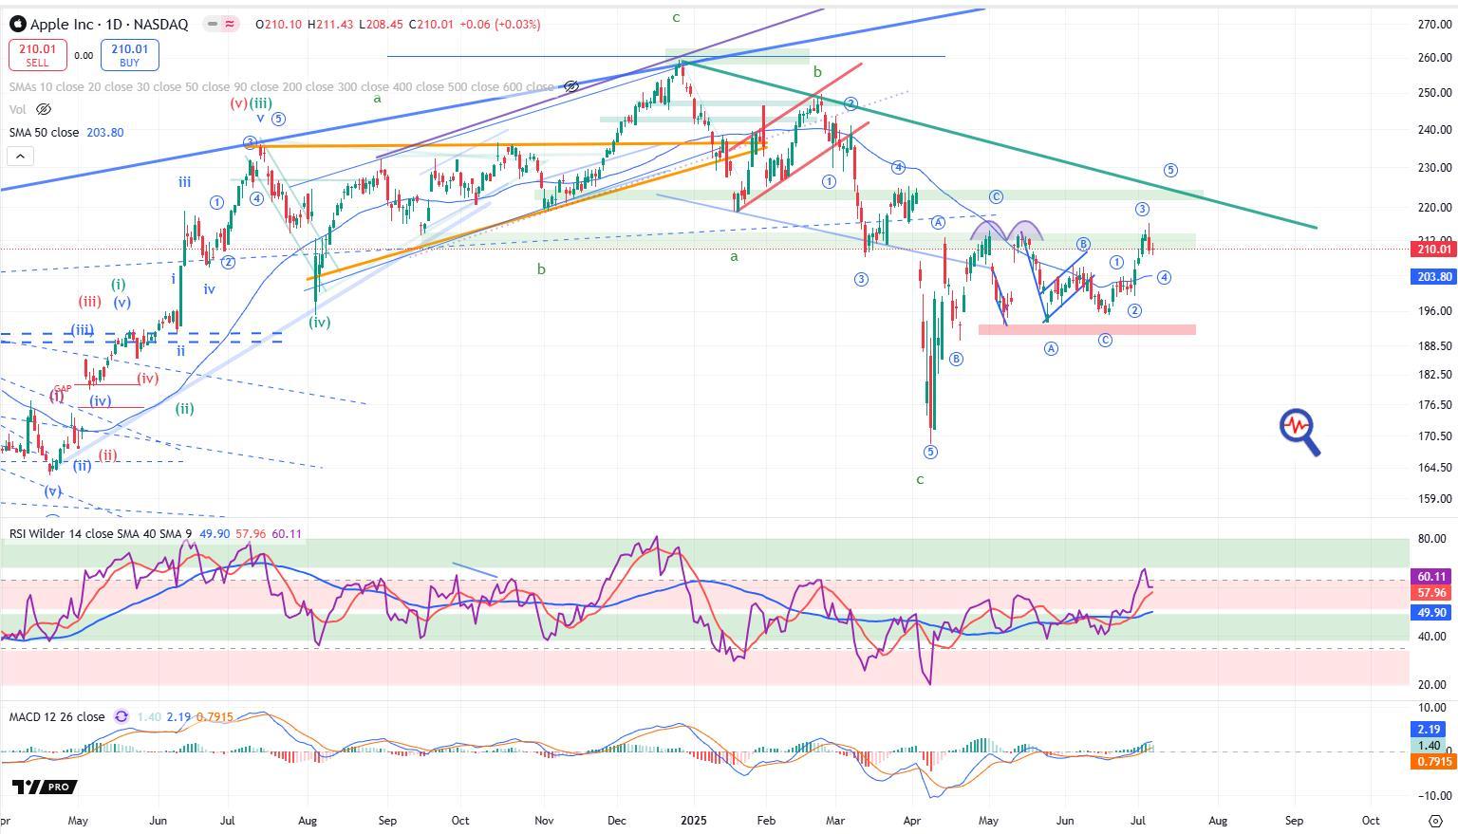Click the O210.10 open value in header

pyautogui.click(x=279, y=25)
